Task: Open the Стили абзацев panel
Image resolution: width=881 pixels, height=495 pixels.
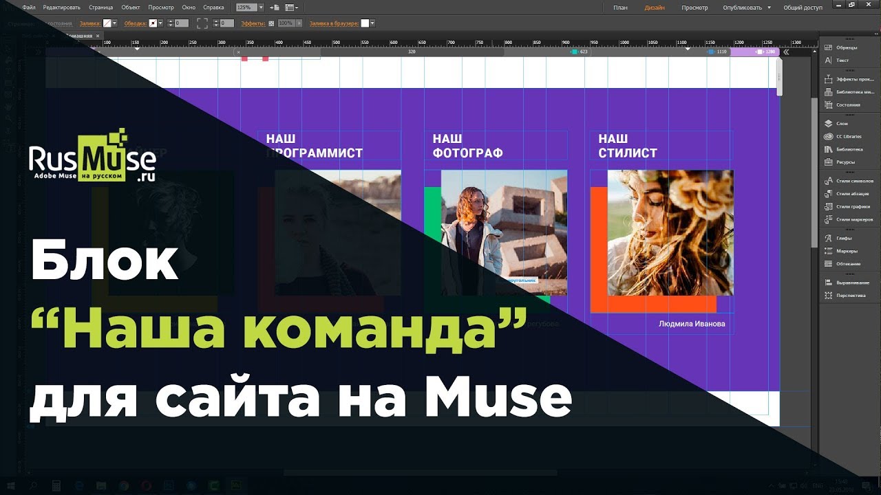Action: click(x=847, y=194)
